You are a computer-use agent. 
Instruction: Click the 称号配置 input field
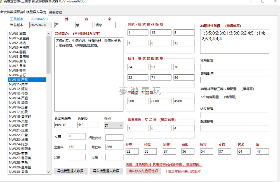(x=234, y=67)
